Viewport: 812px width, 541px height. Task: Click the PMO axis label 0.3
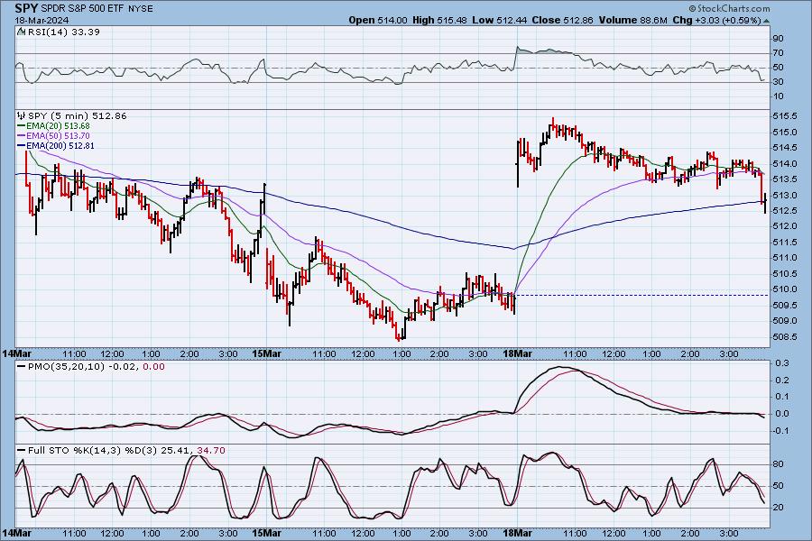pyautogui.click(x=782, y=363)
